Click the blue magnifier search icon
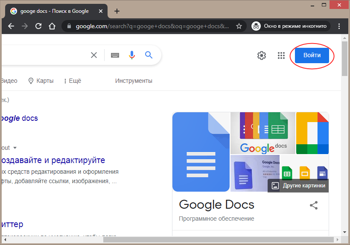This screenshot has width=350, height=245. [x=149, y=55]
